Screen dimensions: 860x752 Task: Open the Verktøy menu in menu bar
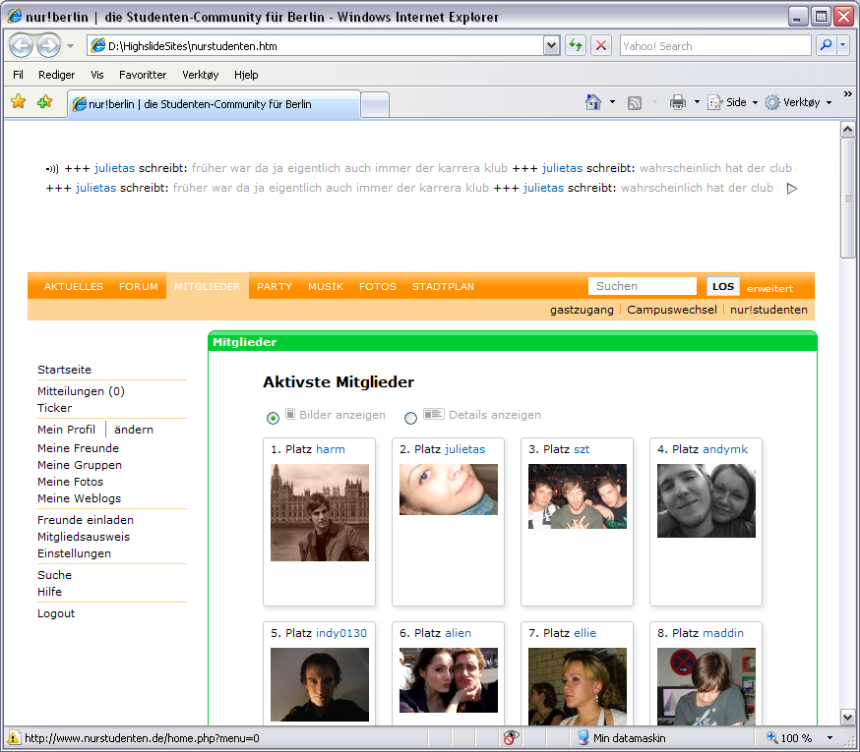coord(200,75)
